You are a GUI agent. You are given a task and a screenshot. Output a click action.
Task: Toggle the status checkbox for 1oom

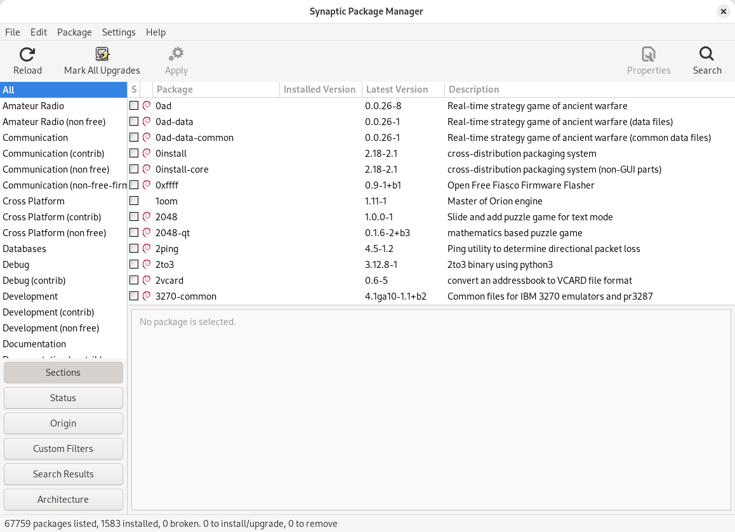(134, 201)
